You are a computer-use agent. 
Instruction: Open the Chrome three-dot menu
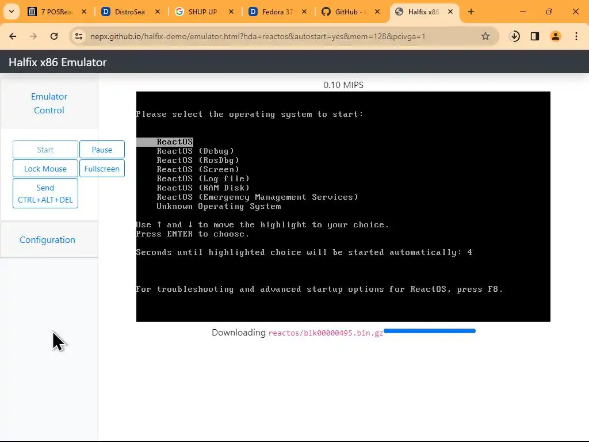click(x=576, y=36)
